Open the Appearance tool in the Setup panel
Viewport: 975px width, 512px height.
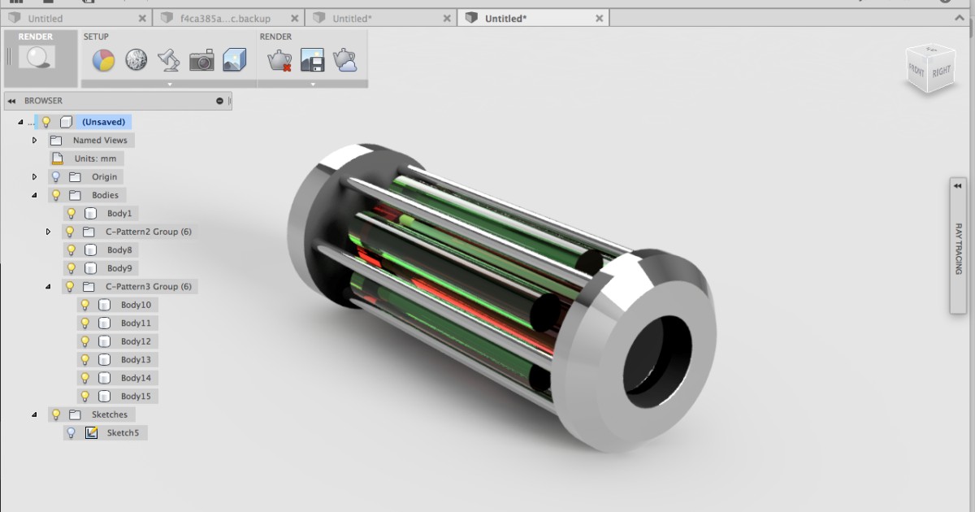pyautogui.click(x=103, y=59)
